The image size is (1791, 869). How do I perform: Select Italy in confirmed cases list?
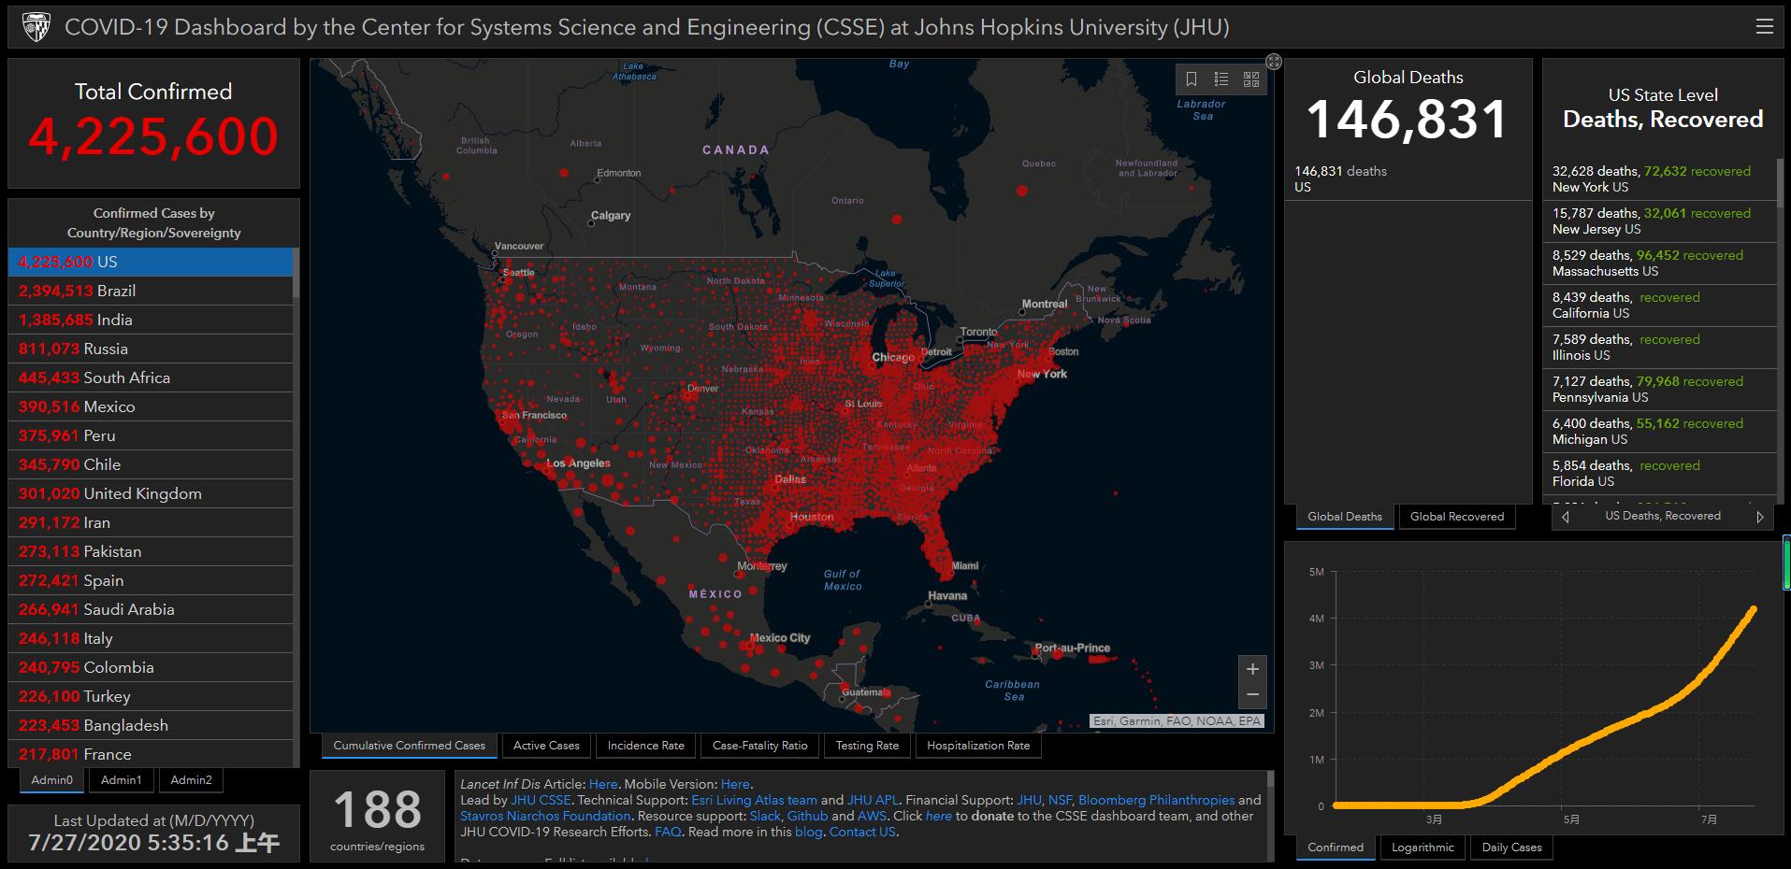(x=151, y=638)
